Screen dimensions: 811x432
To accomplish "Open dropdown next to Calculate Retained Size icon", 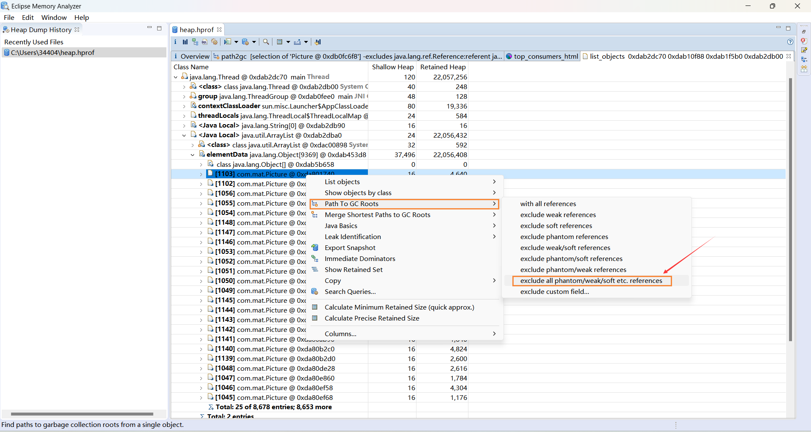I will click(288, 42).
